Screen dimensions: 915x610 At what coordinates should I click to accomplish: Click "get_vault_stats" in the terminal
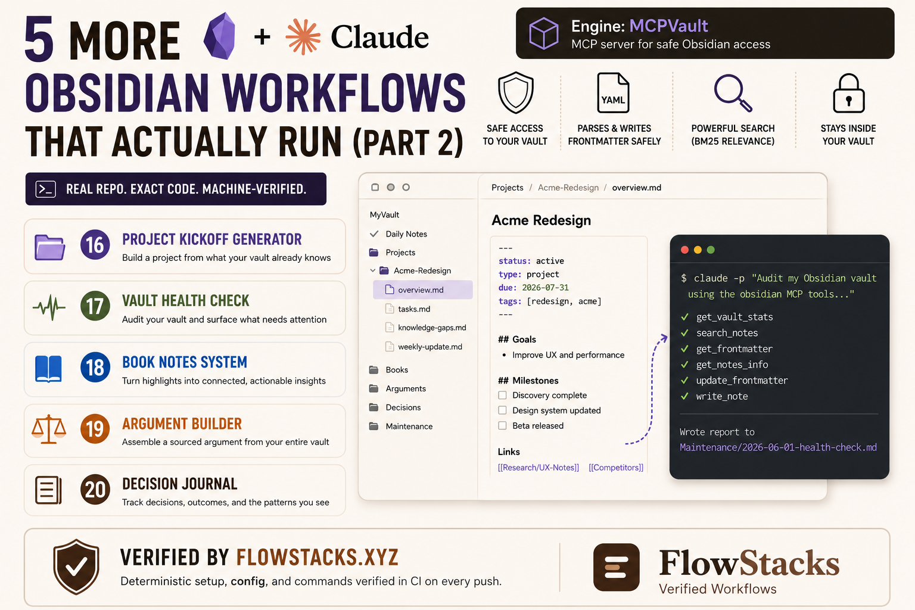tap(735, 317)
